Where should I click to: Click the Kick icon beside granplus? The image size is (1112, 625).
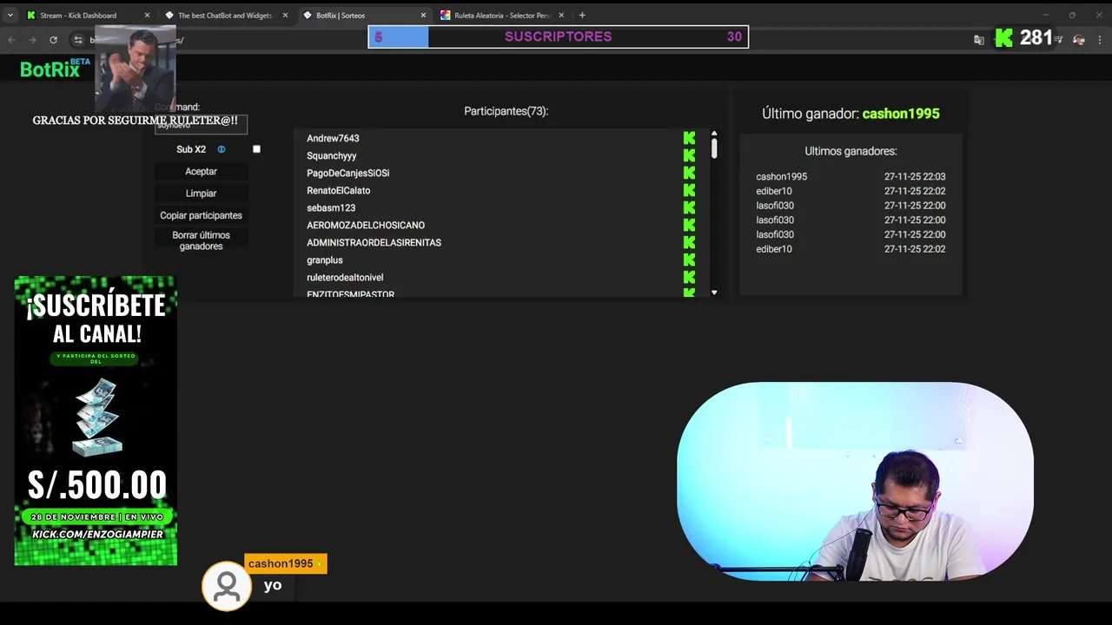tap(689, 260)
